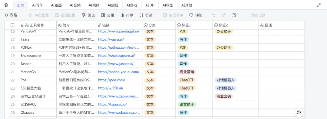Open 分组 grouping tool
Viewport: 327px width, 119px height.
(x=107, y=15)
